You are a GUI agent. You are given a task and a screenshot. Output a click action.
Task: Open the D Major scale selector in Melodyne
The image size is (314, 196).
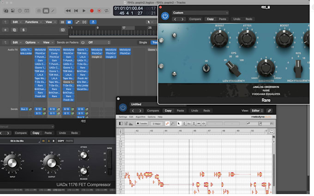click(x=157, y=124)
